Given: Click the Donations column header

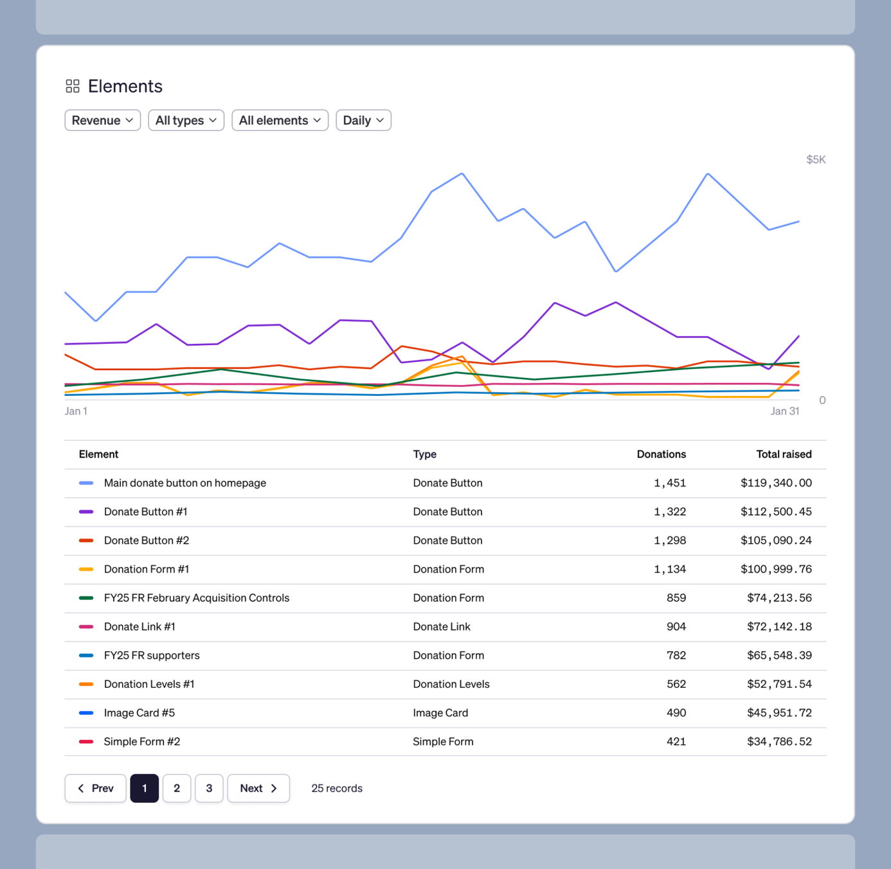Looking at the screenshot, I should tap(661, 454).
